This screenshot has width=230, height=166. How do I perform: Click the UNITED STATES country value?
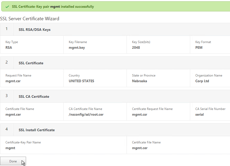click(82, 81)
